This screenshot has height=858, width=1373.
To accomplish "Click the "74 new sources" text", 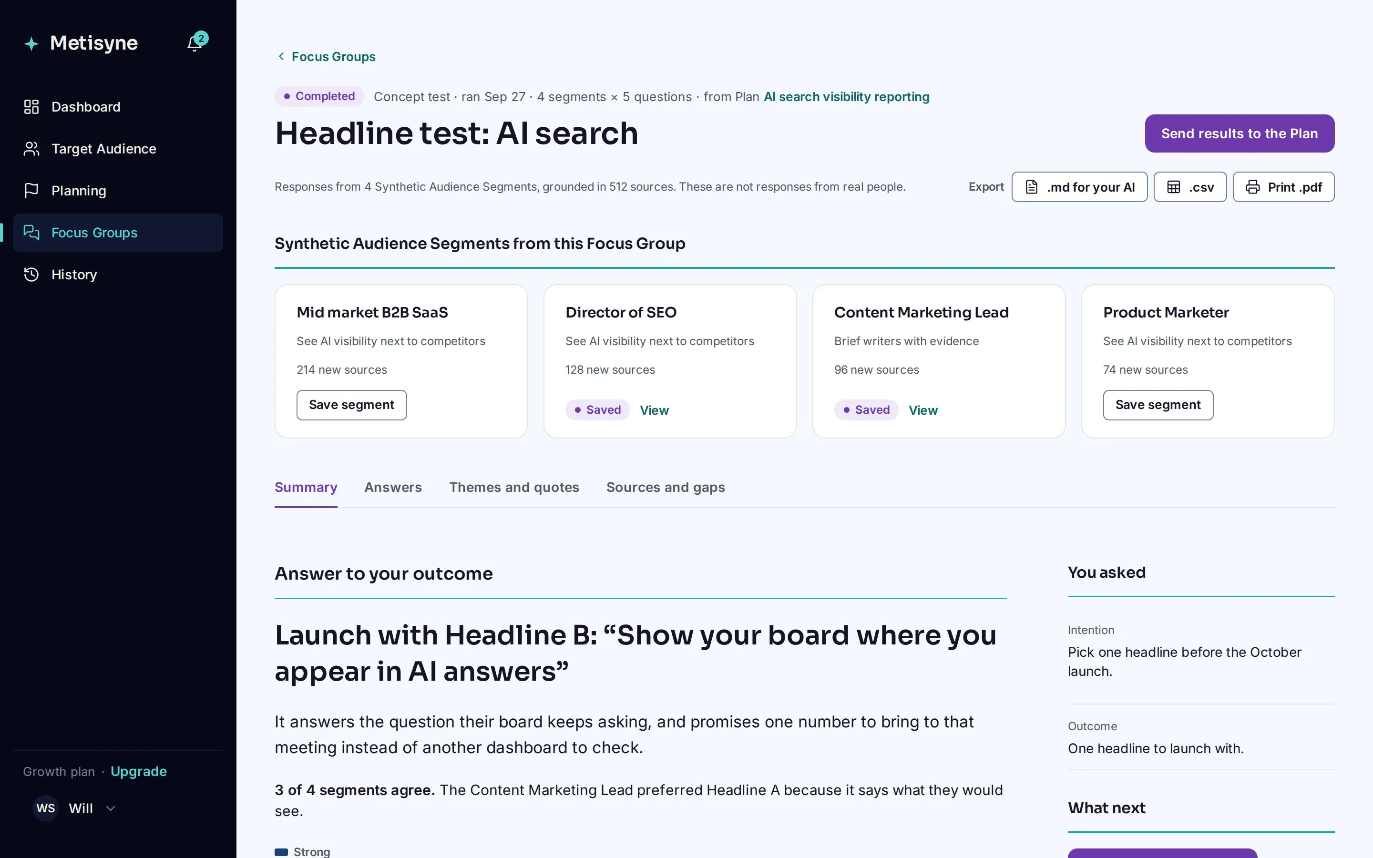I will (x=1146, y=370).
